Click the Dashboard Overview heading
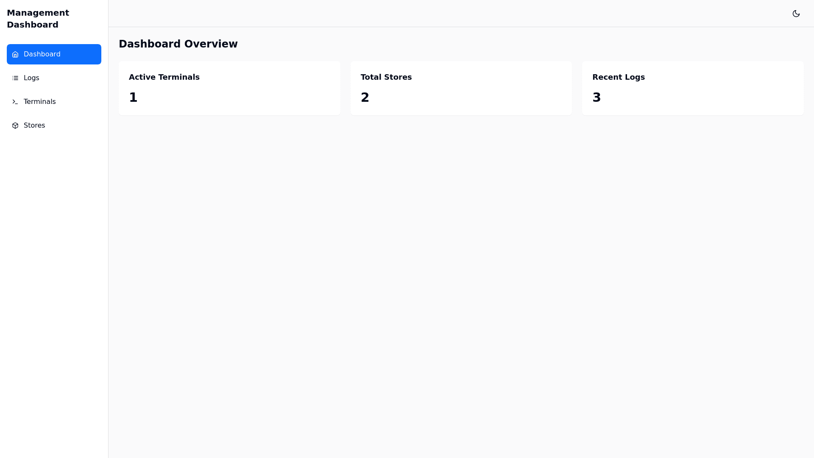 (x=178, y=44)
